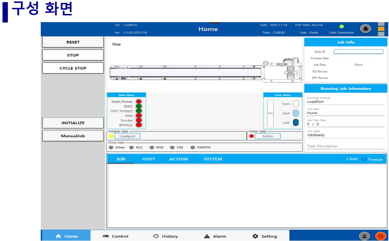This screenshot has width=389, height=241.
Task: Click the red Motor state indicator
Action: (251, 136)
